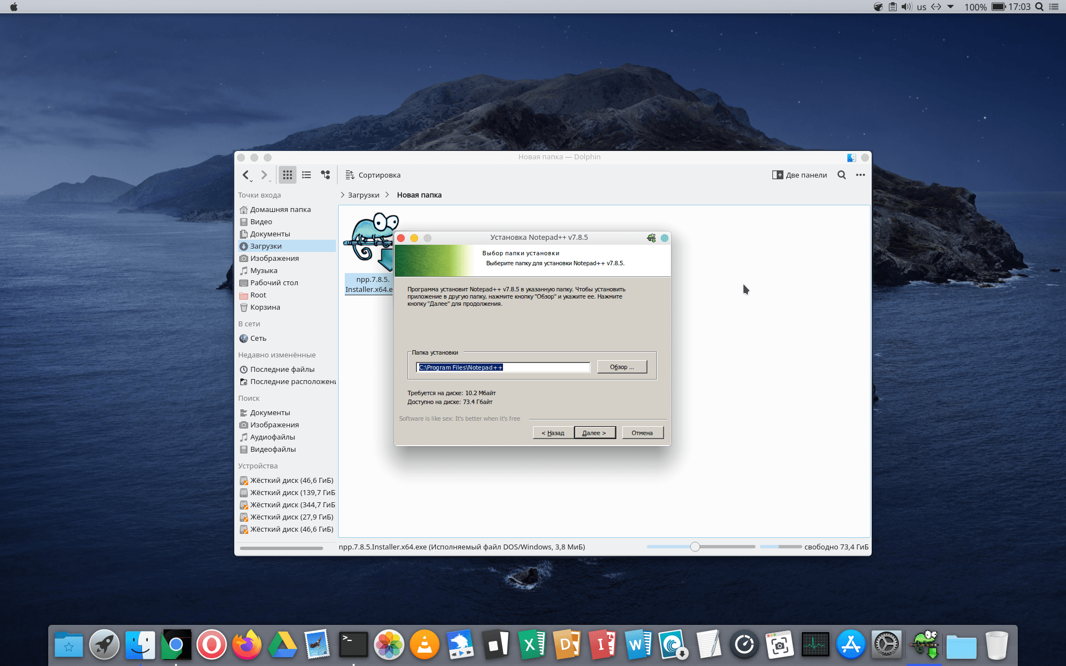1066x666 pixels.
Task: Launch Firefox from the dock
Action: (247, 645)
